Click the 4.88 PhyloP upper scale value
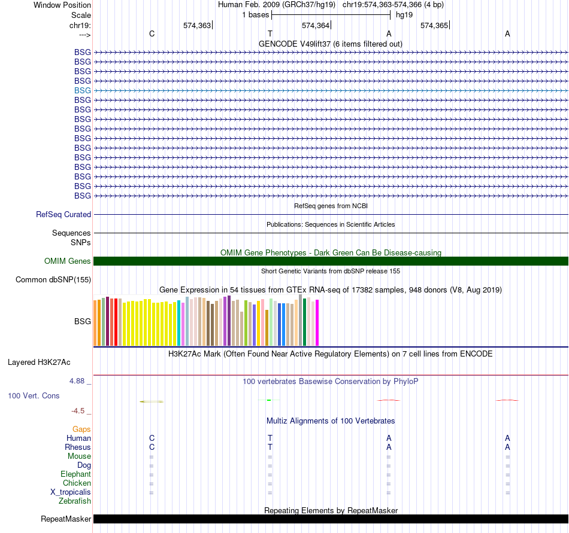Screen dimensions: 569x533 77,381
